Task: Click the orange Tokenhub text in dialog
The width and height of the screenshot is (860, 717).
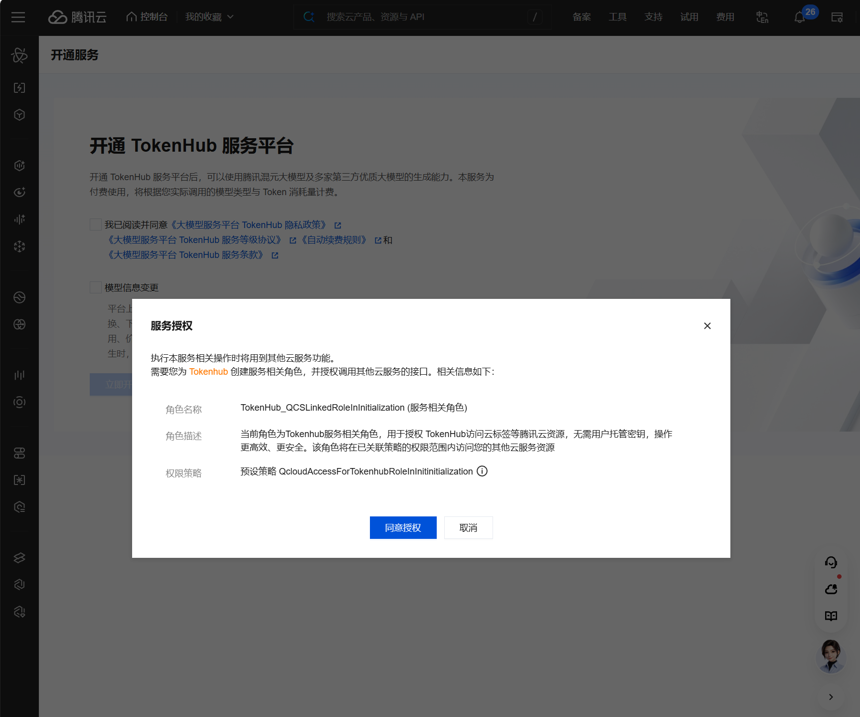Action: 208,372
